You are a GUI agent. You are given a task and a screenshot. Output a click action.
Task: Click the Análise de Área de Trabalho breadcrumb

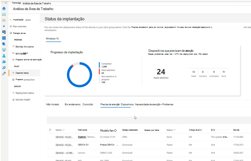[x=37, y=3]
